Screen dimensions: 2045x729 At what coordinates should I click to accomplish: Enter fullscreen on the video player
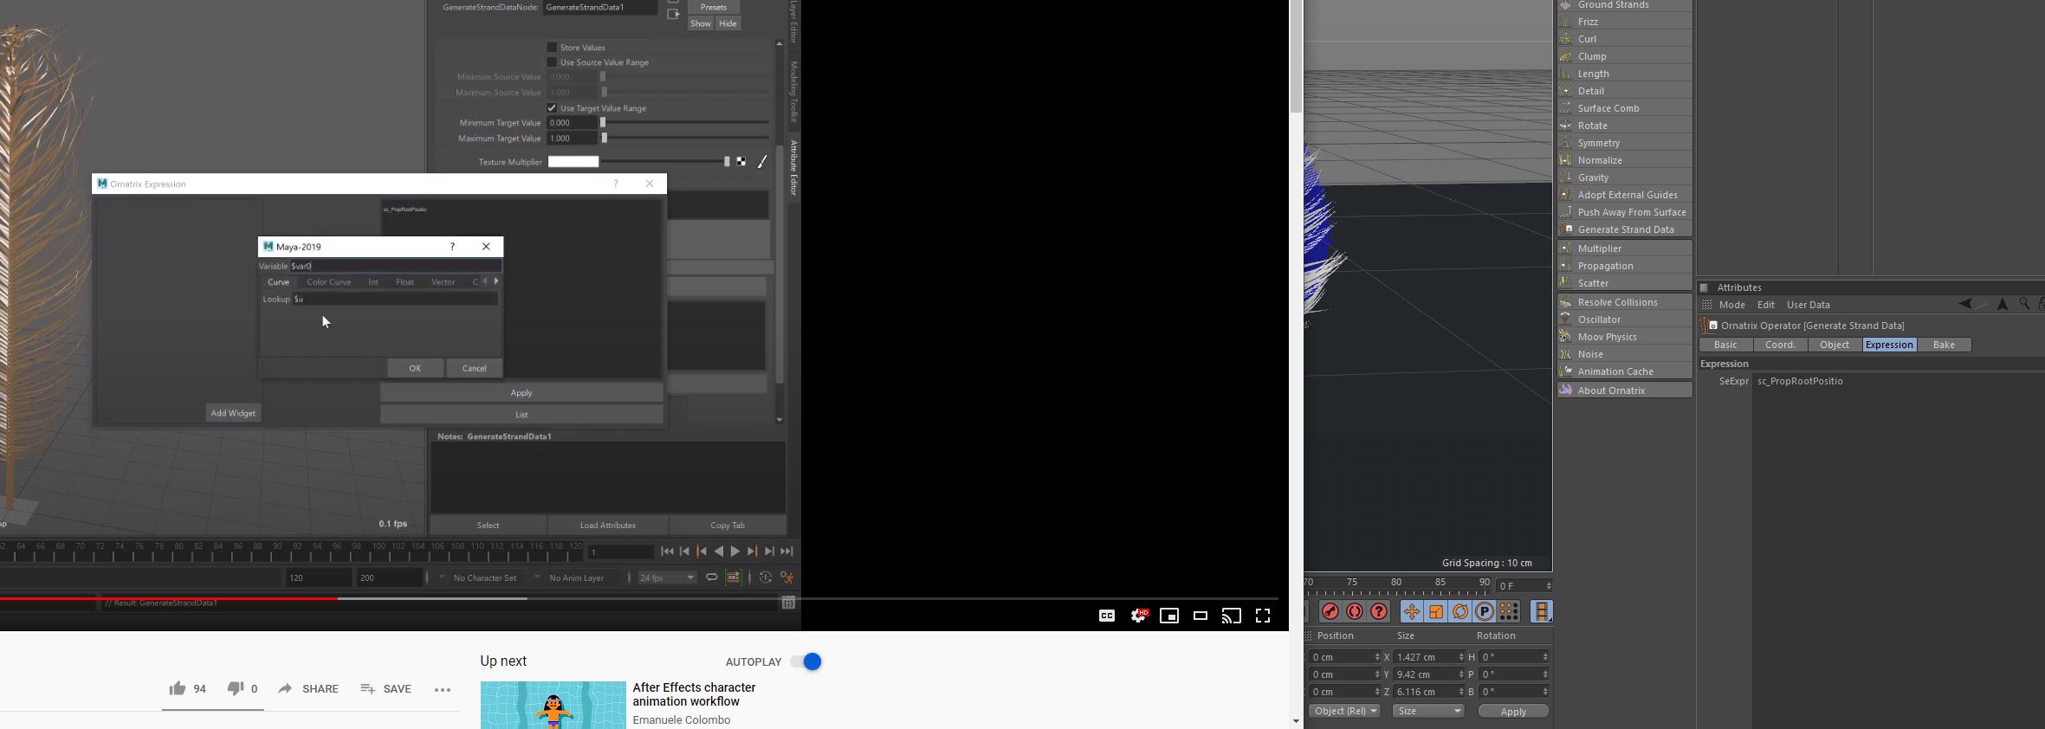click(1263, 616)
